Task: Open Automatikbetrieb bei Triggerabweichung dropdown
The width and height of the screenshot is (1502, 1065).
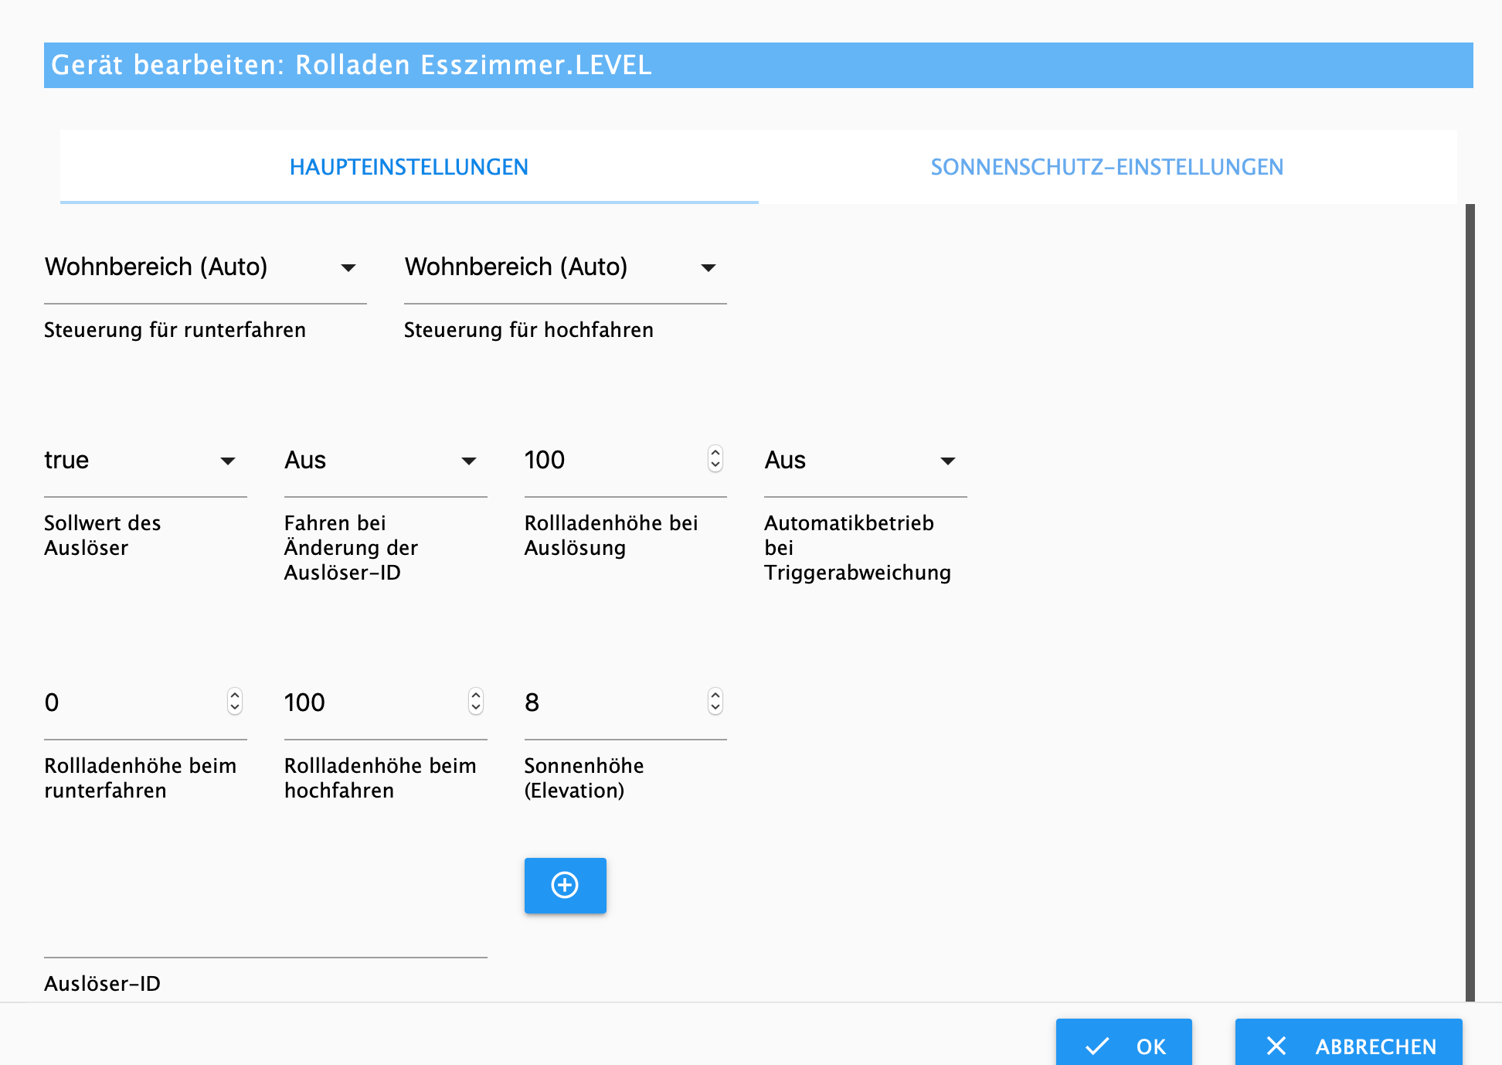Action: click(x=865, y=461)
